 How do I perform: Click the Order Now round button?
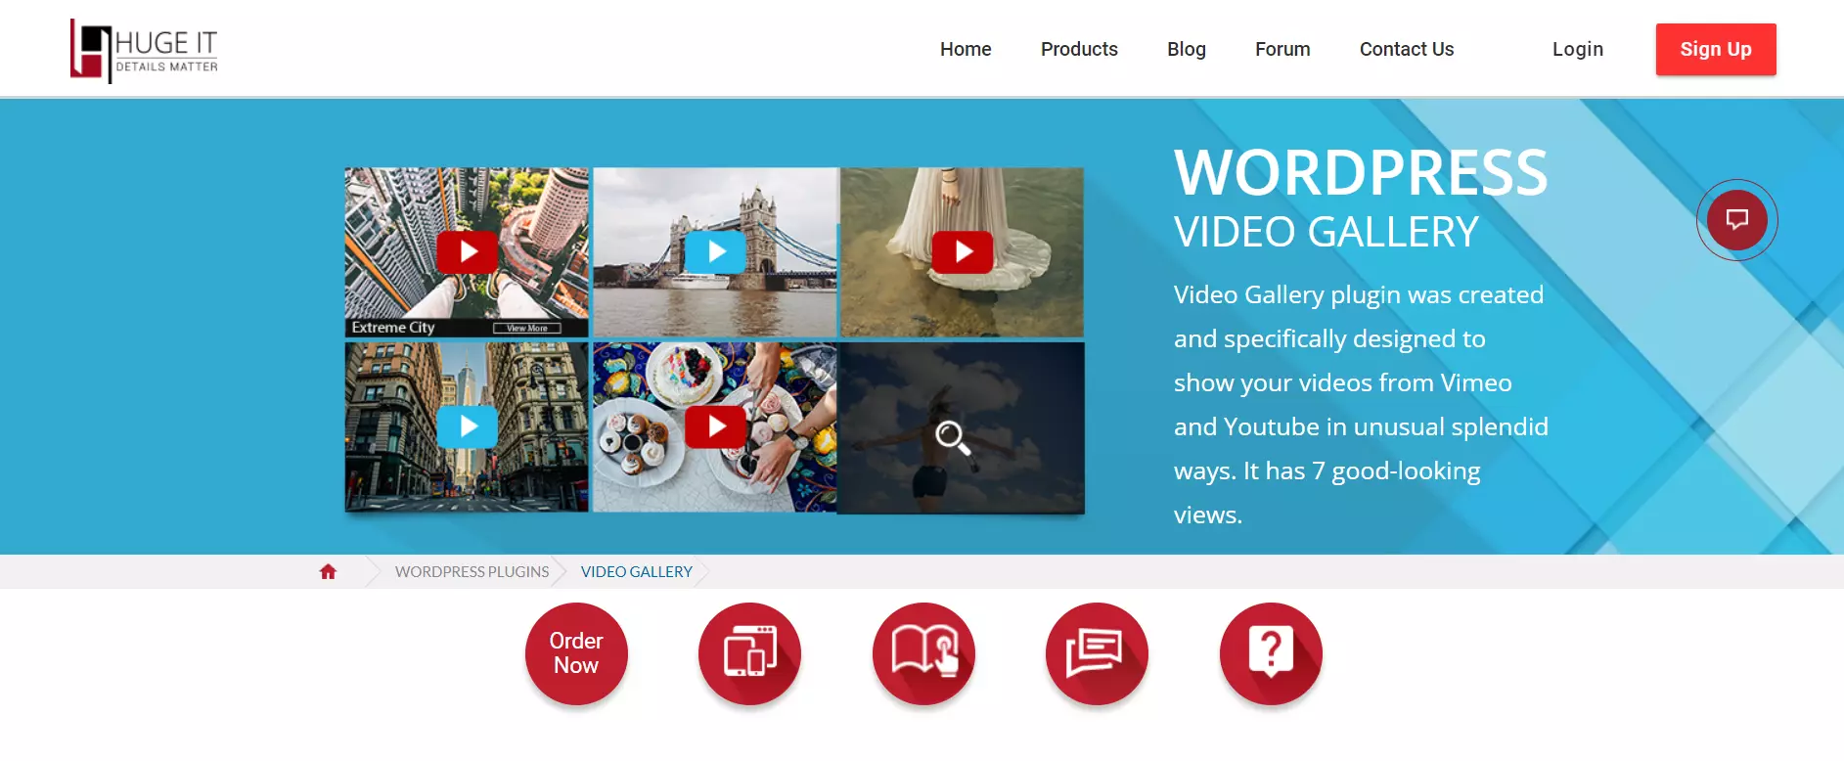pyautogui.click(x=576, y=653)
